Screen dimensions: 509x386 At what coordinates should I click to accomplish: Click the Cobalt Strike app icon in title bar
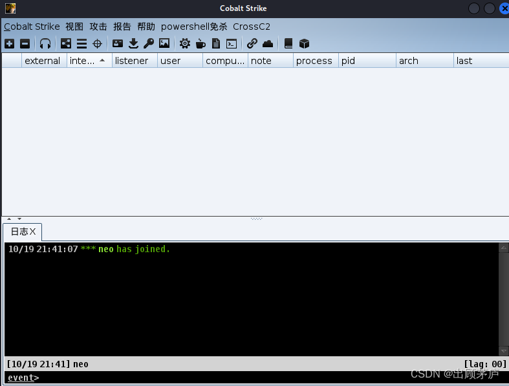[10, 8]
